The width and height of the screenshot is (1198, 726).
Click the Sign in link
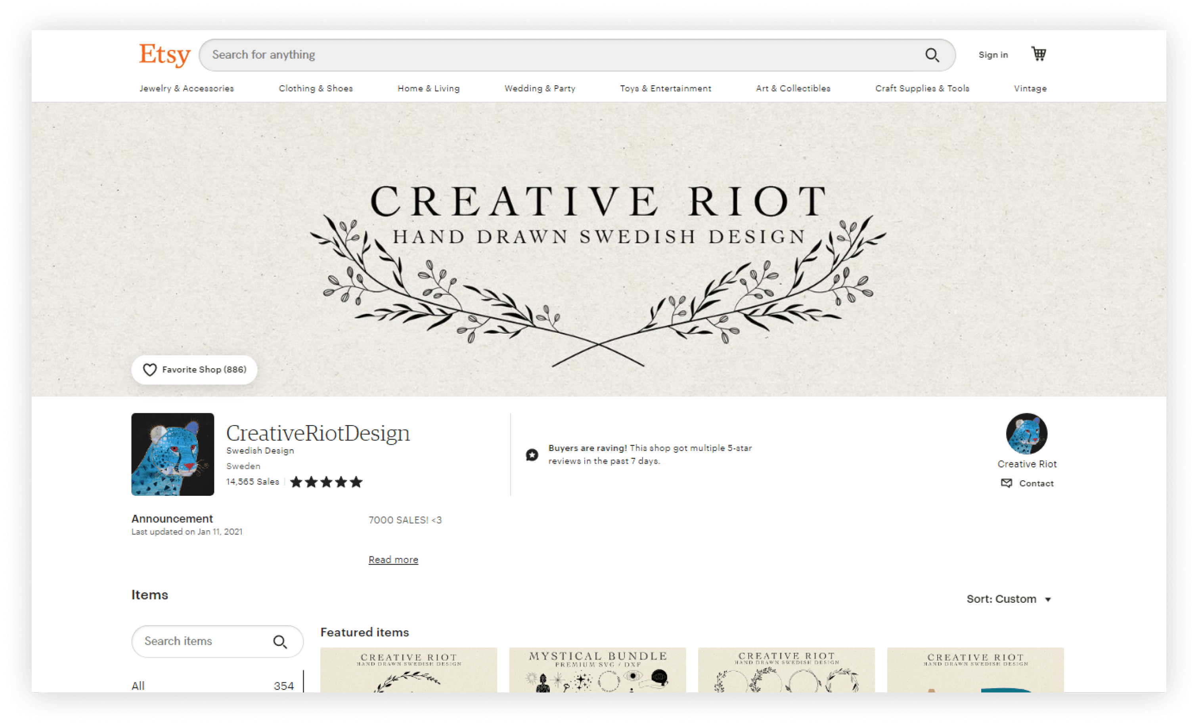pos(993,55)
